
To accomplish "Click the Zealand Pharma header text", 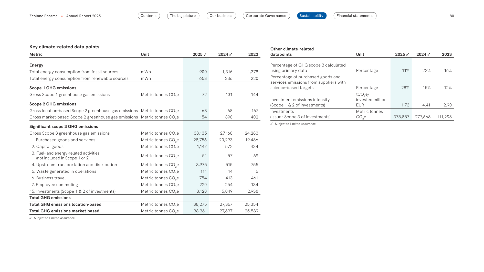I will click(44, 16).
